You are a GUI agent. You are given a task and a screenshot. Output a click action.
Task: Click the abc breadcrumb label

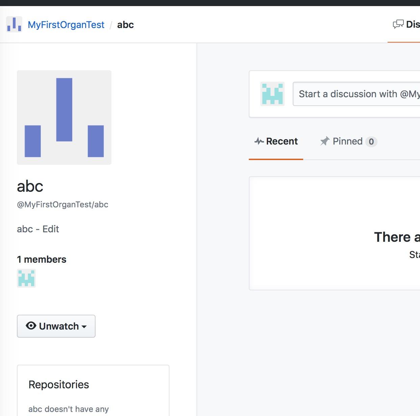tap(125, 25)
